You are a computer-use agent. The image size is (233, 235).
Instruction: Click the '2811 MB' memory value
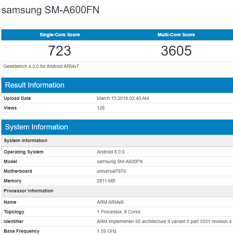106,181
